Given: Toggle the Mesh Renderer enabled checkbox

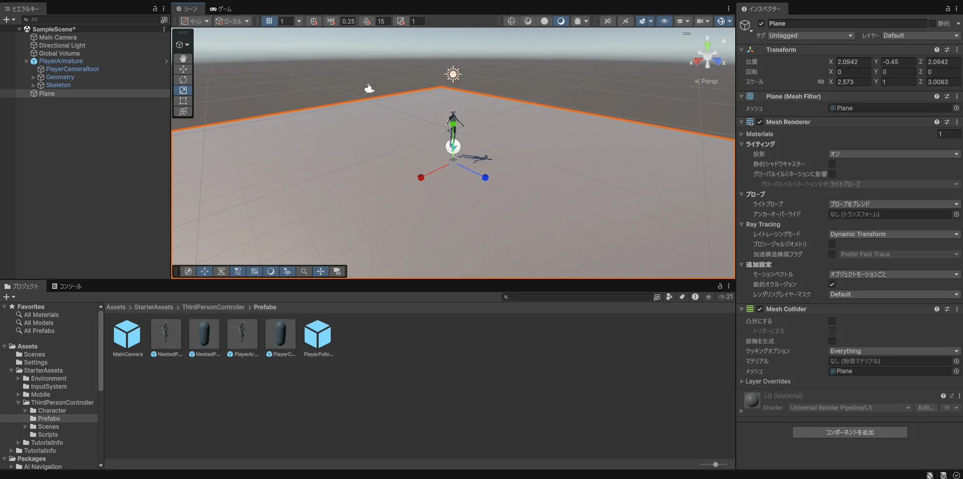Looking at the screenshot, I should (760, 122).
